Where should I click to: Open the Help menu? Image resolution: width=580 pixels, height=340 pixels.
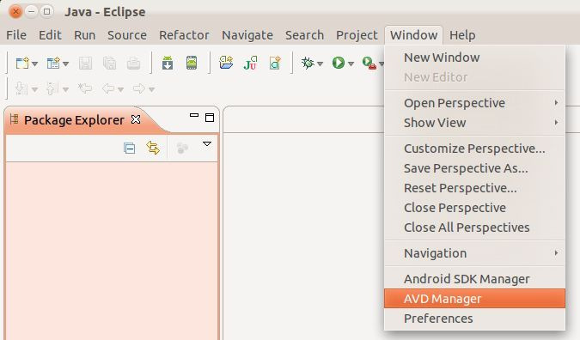tap(462, 35)
